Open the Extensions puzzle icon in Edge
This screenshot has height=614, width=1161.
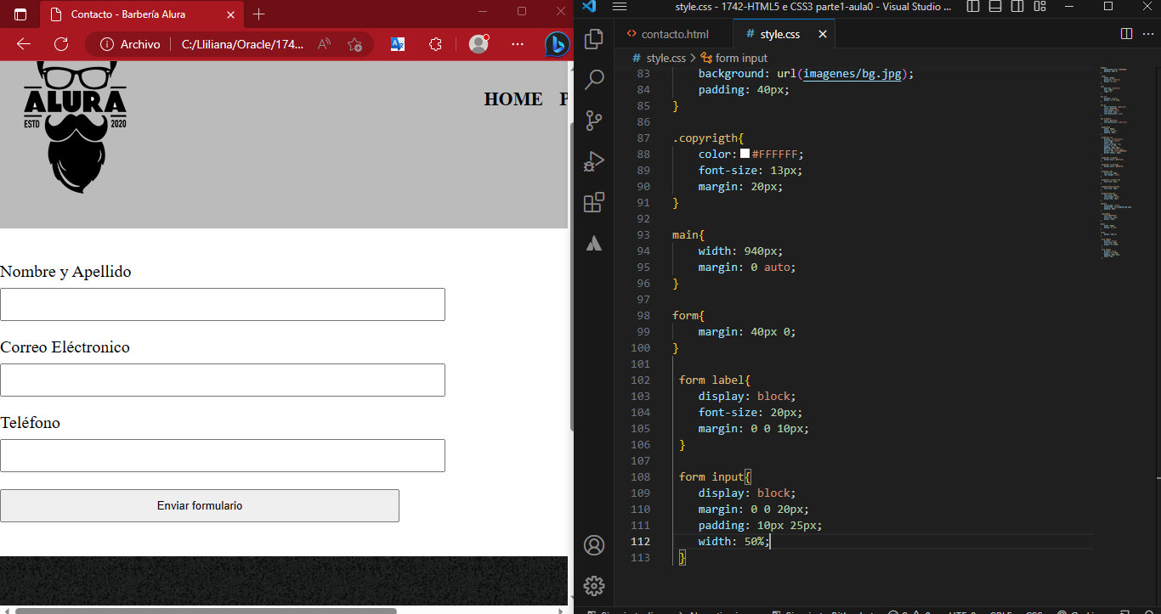[435, 44]
